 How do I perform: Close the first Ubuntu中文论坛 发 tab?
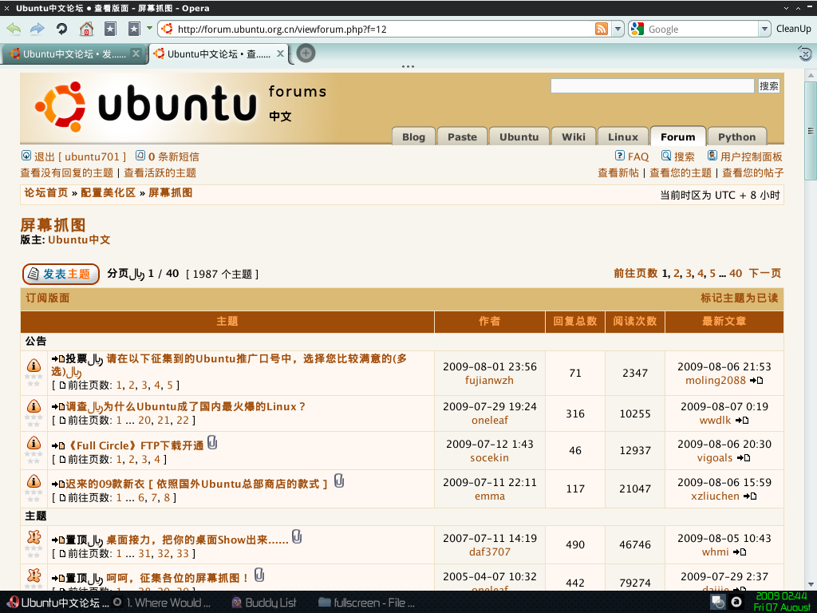click(136, 53)
